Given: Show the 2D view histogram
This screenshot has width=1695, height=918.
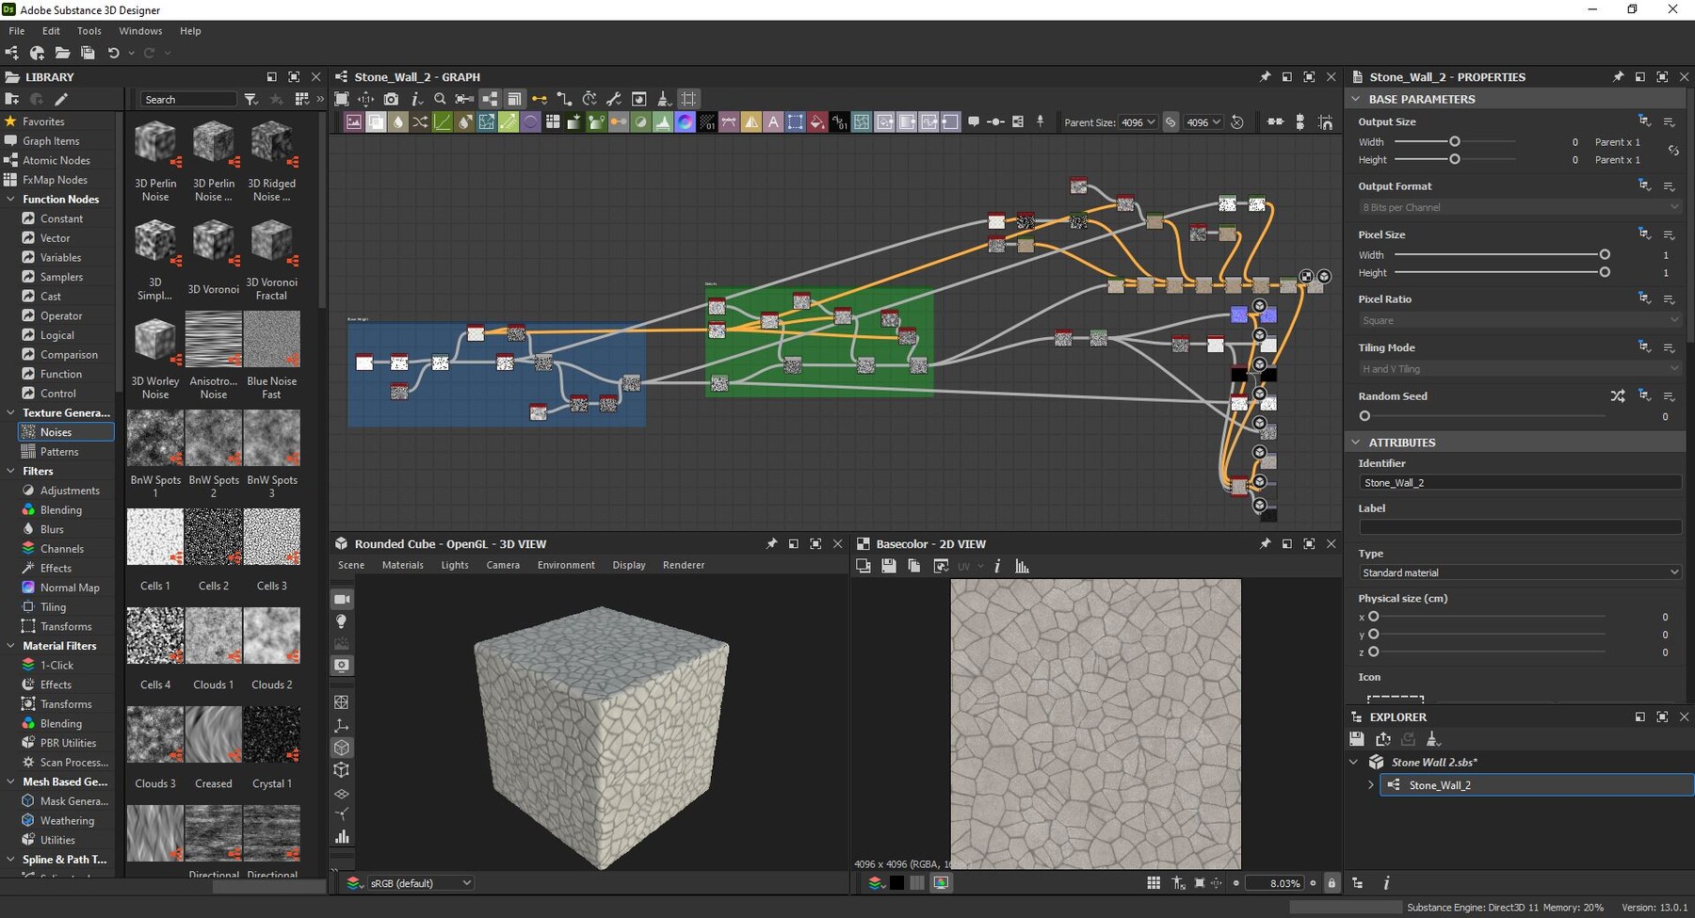Looking at the screenshot, I should pyautogui.click(x=1022, y=566).
